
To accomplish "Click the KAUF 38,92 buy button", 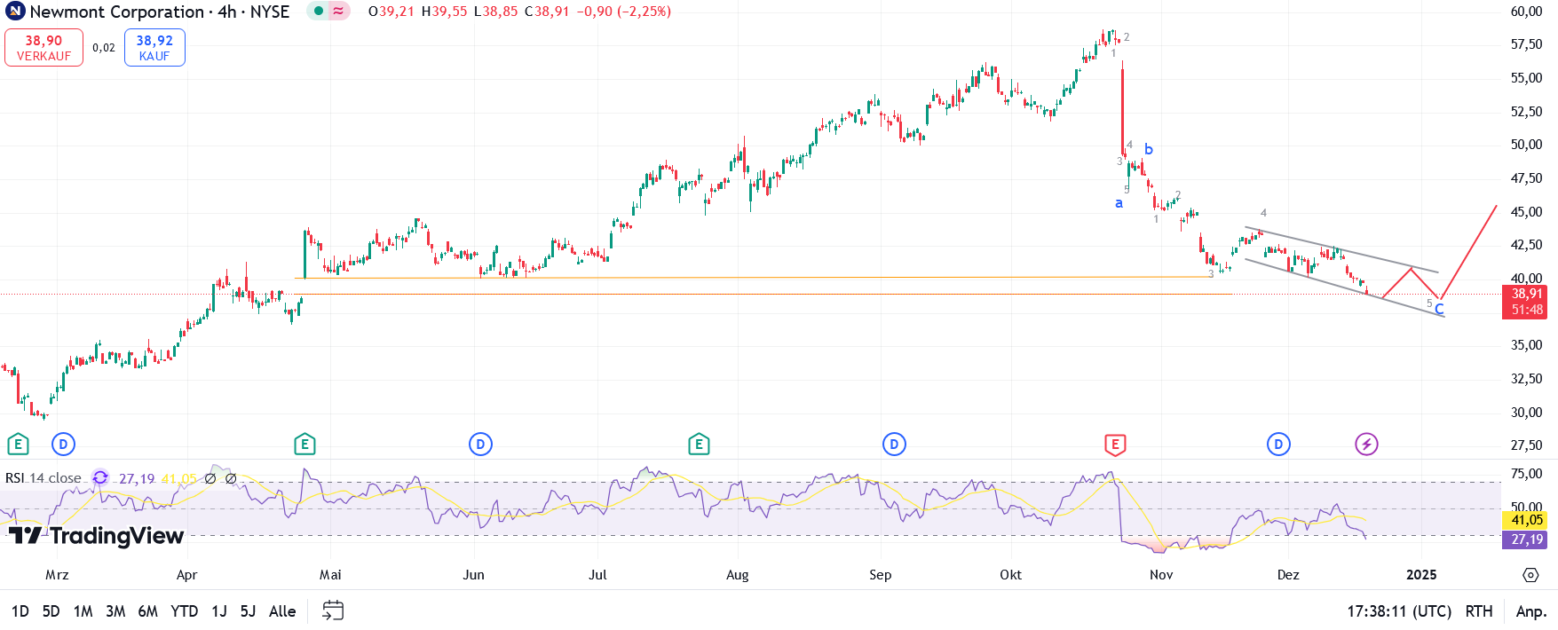I will [x=154, y=48].
